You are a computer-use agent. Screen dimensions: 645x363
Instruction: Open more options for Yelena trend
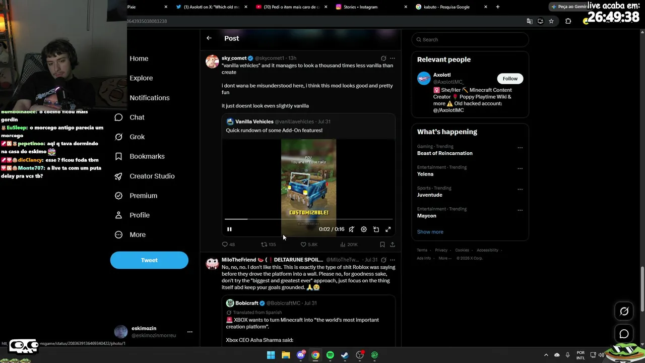coord(520,168)
